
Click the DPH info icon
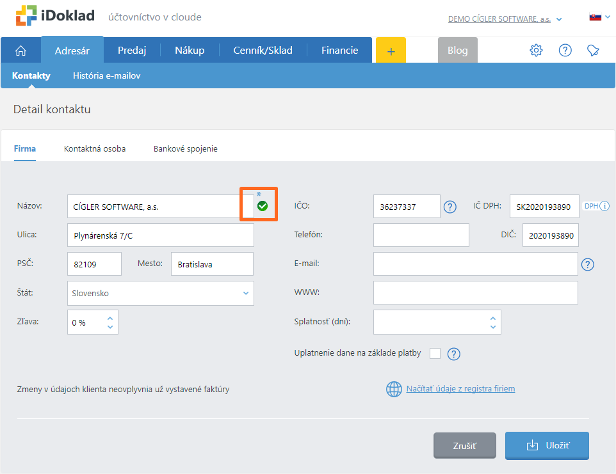(604, 206)
